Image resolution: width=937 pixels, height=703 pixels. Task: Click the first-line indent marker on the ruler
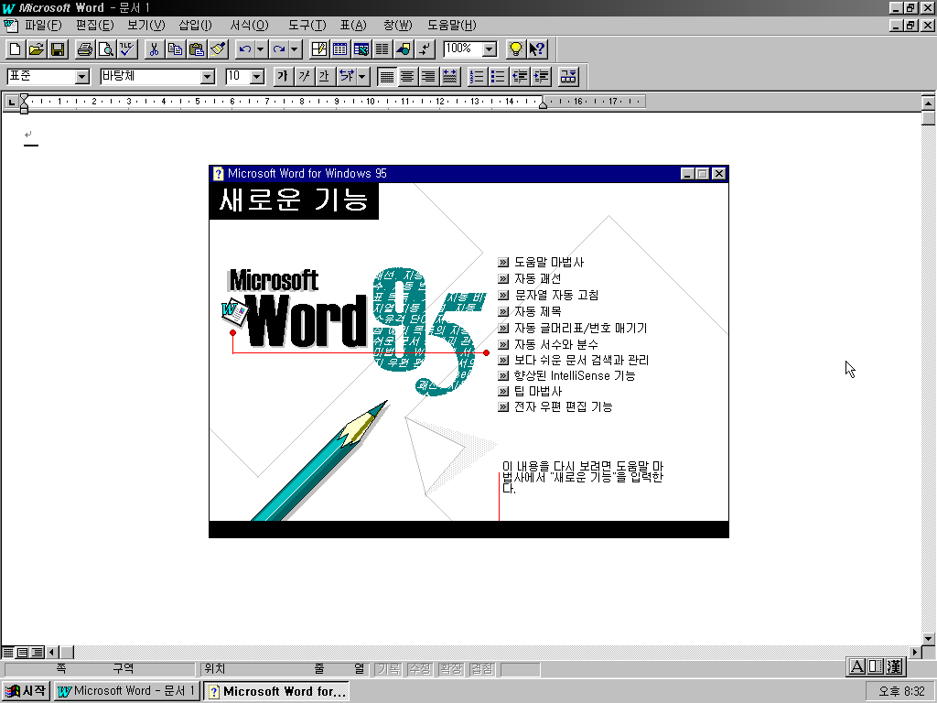24,97
